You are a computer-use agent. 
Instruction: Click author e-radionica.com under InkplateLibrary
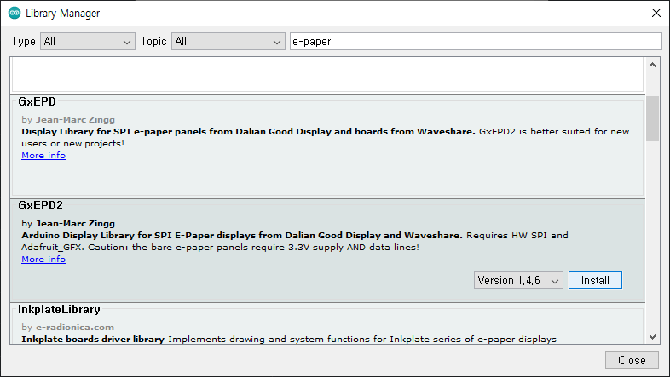[75, 328]
